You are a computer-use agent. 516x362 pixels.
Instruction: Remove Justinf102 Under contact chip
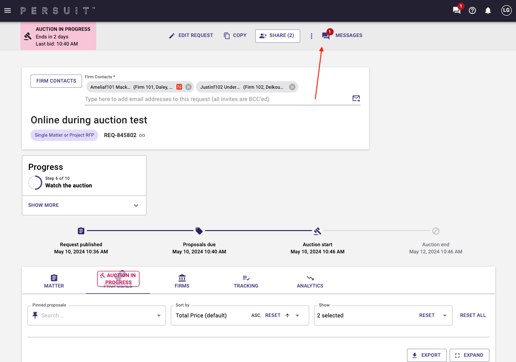coord(292,87)
